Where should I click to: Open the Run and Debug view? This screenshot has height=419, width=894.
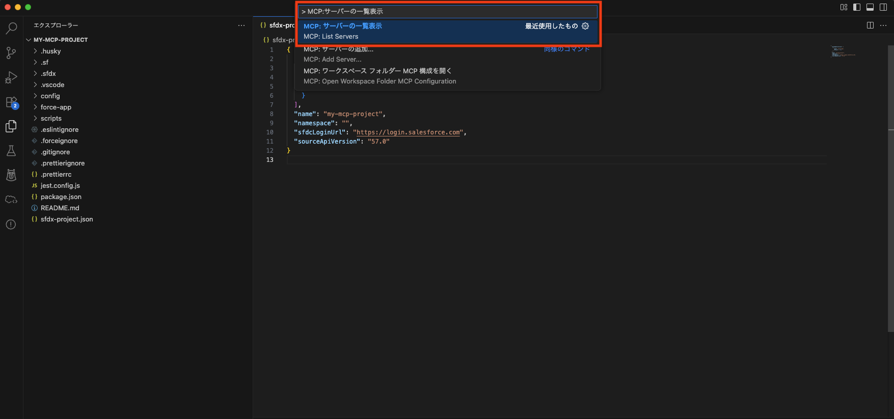[x=11, y=77]
